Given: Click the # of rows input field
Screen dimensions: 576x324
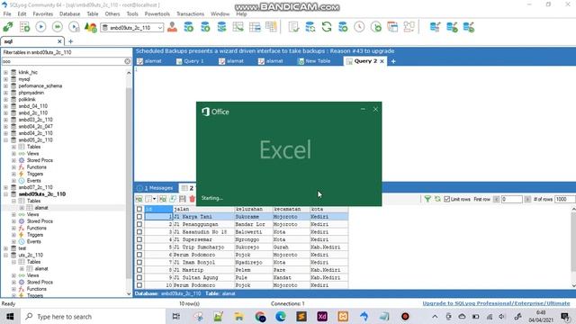Looking at the screenshot, I should [564, 199].
